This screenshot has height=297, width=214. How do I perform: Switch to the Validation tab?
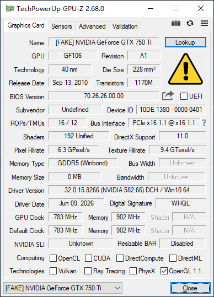click(x=125, y=26)
